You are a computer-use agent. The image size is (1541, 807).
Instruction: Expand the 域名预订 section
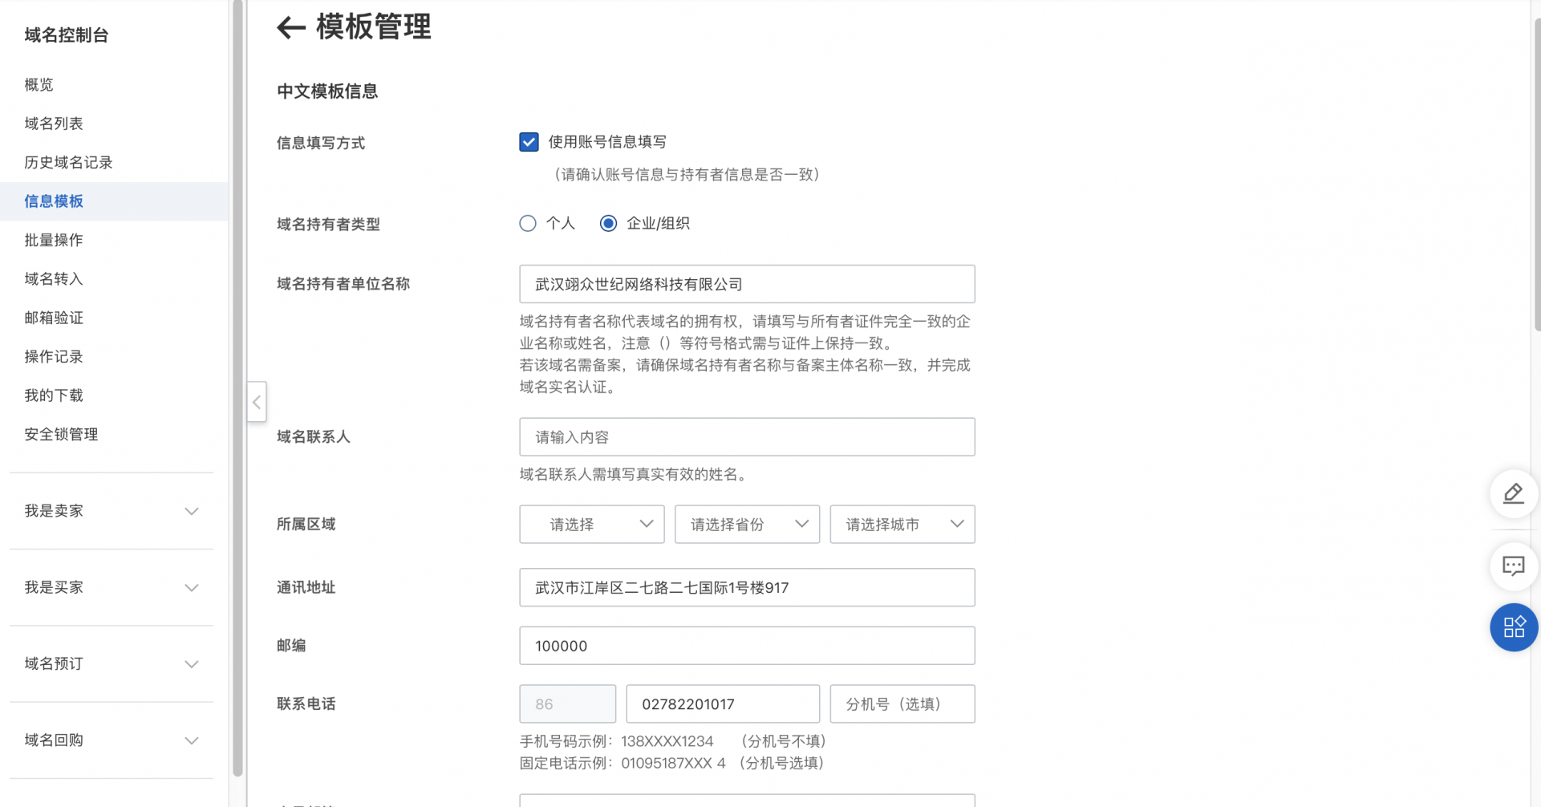112,664
